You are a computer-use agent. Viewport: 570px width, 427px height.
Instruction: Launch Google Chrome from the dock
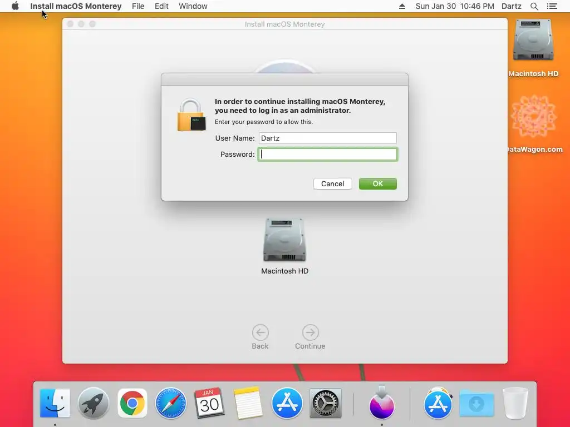[x=132, y=403]
